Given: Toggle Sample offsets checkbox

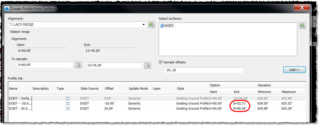Looking at the screenshot, I should point(160,62).
